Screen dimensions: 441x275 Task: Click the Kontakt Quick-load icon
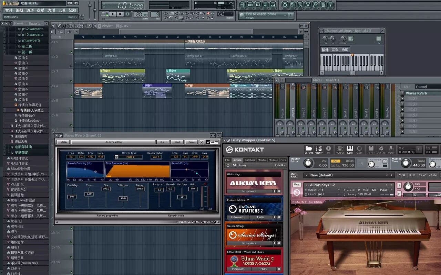359,149
